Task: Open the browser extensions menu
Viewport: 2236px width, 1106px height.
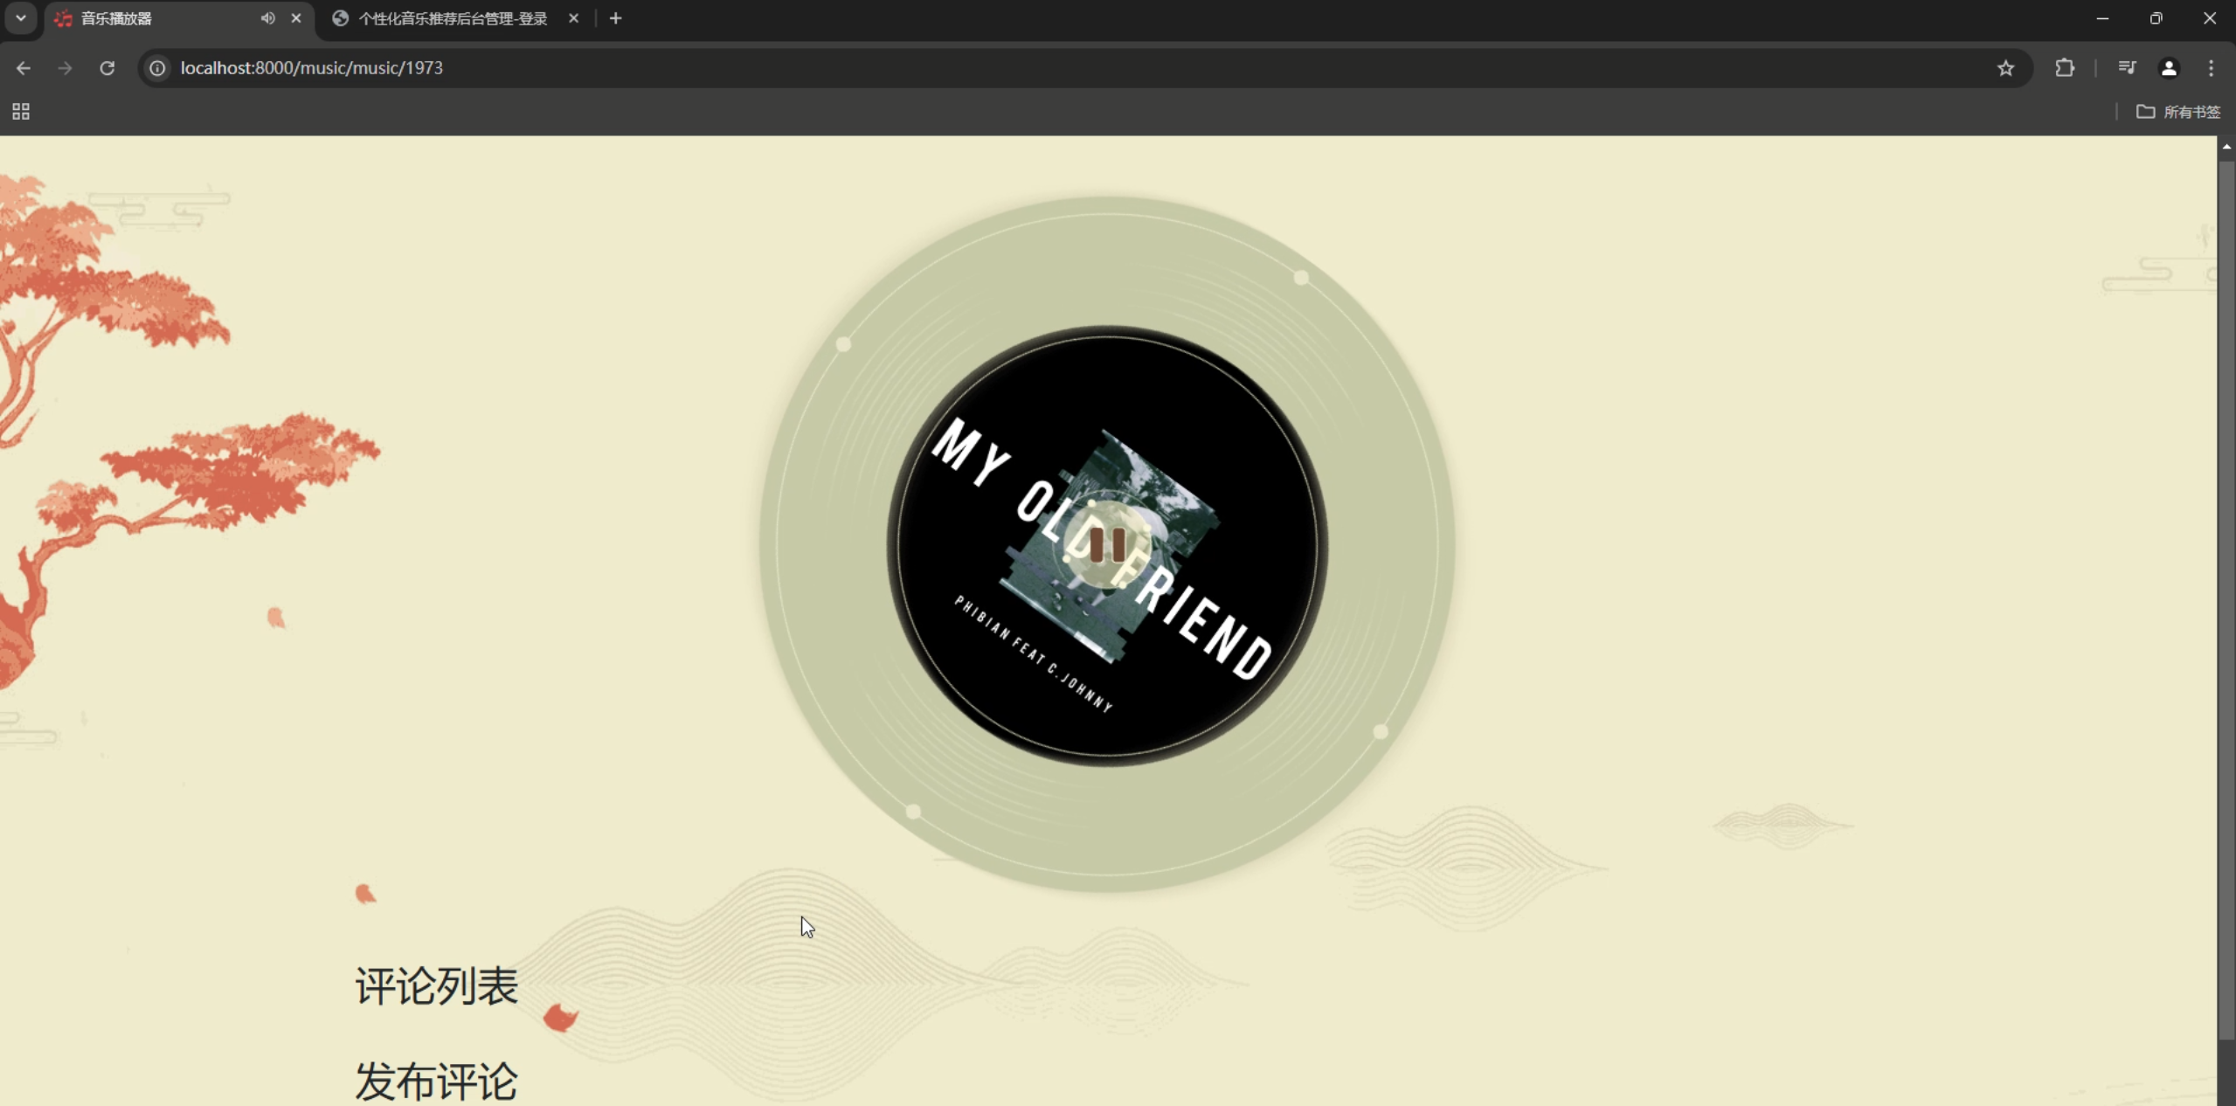Action: [x=2065, y=68]
